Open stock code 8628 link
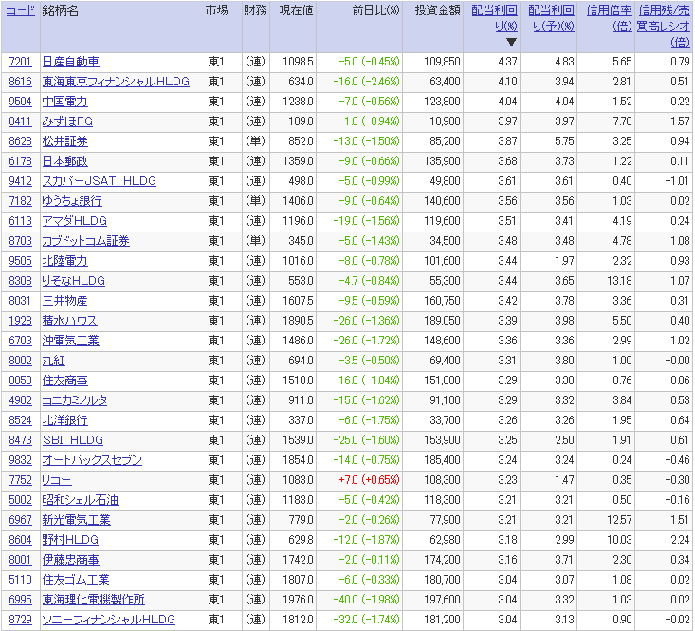The height and width of the screenshot is (631, 695). tap(21, 141)
